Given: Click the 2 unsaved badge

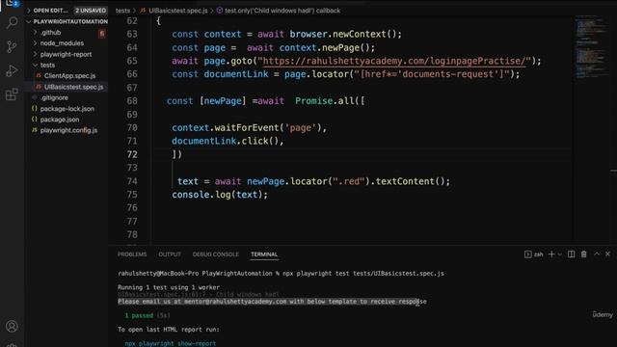Looking at the screenshot, I should (x=91, y=11).
